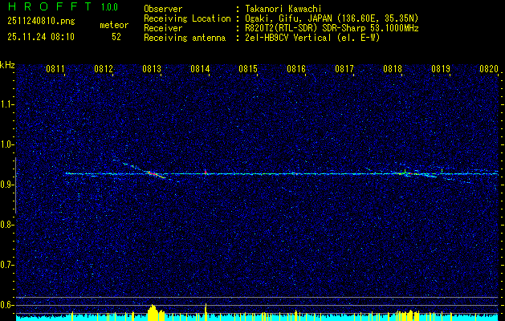Click the 0814 time marker
The image size is (505, 321).
(x=200, y=68)
